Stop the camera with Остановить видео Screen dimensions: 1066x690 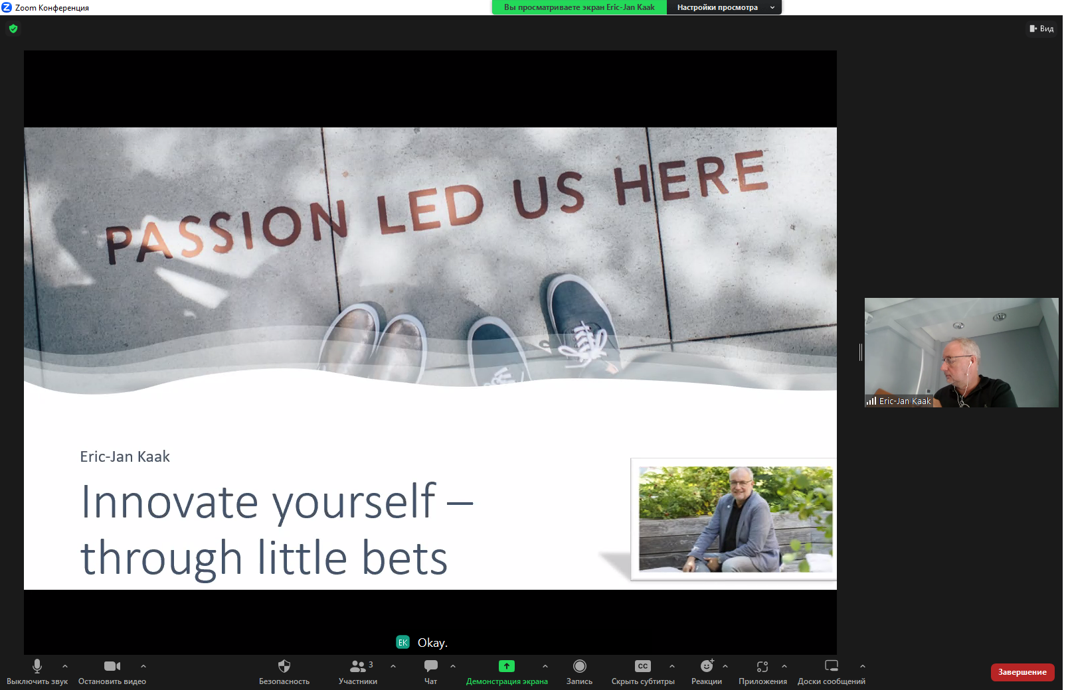point(112,666)
